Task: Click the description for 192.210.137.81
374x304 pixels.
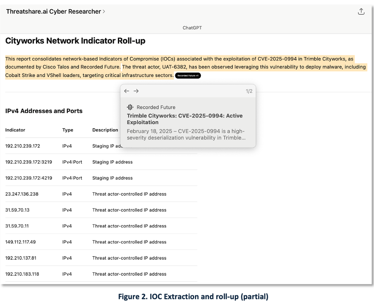Action: (x=129, y=258)
